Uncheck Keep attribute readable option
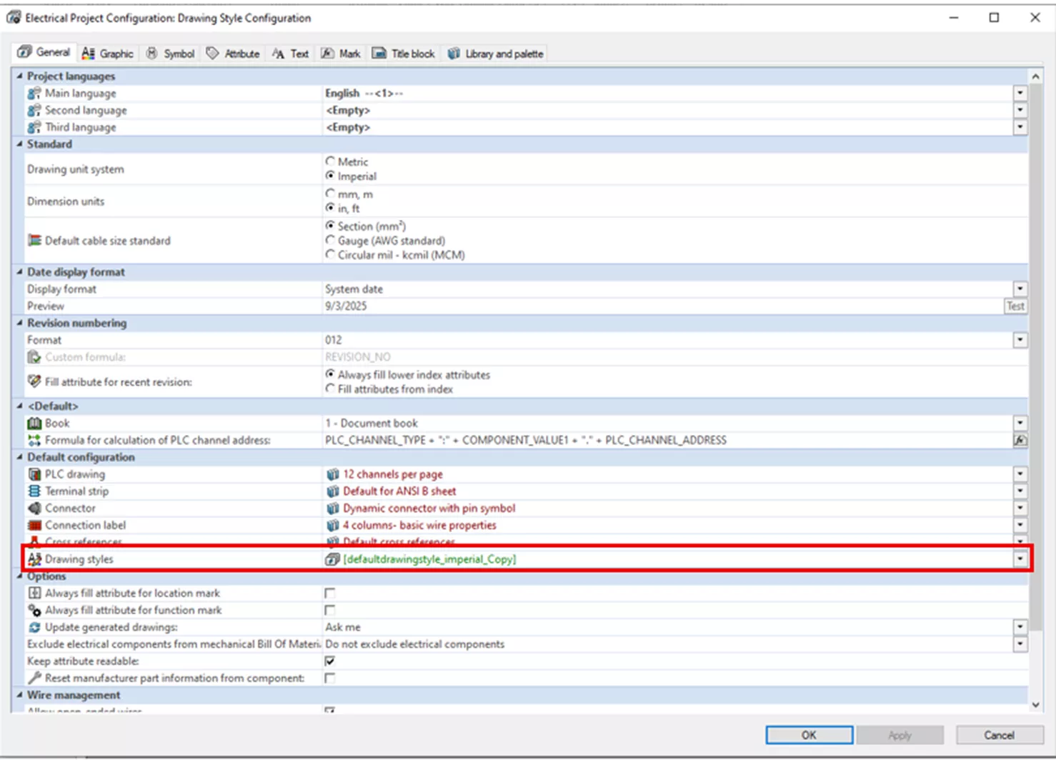The height and width of the screenshot is (760, 1056). (x=329, y=661)
